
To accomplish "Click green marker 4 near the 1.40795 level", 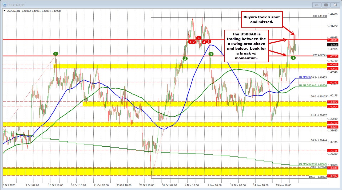I will 293,57.
